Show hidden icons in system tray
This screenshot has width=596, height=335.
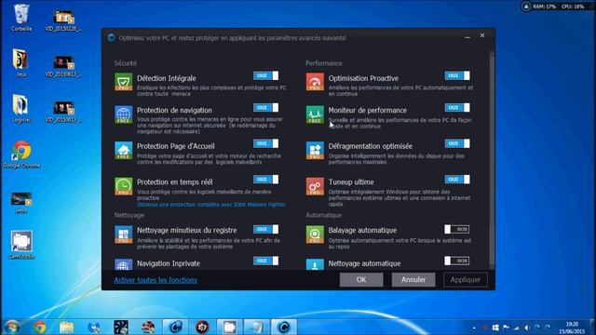pyautogui.click(x=474, y=328)
